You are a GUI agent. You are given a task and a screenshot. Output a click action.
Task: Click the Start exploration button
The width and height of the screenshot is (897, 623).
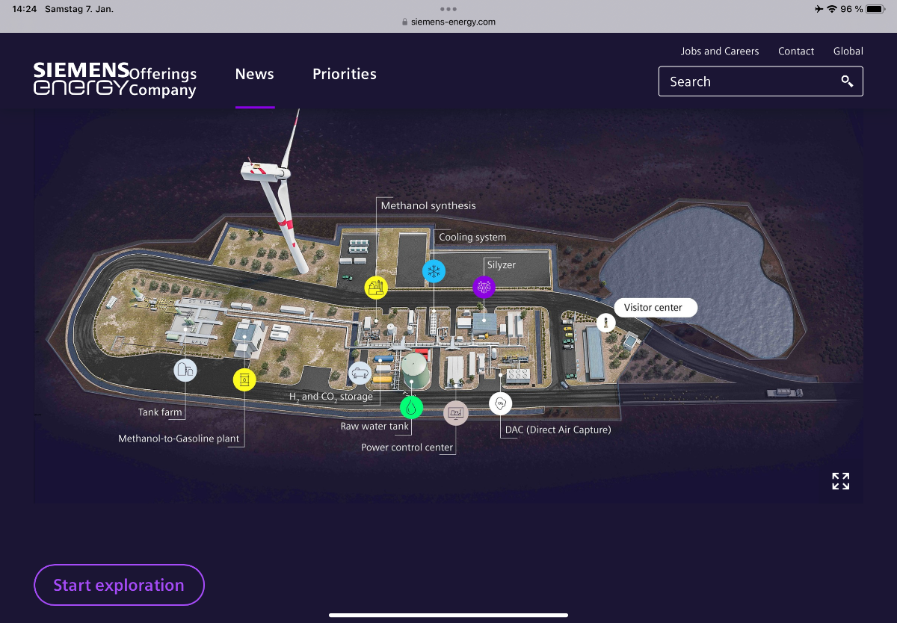[119, 585]
